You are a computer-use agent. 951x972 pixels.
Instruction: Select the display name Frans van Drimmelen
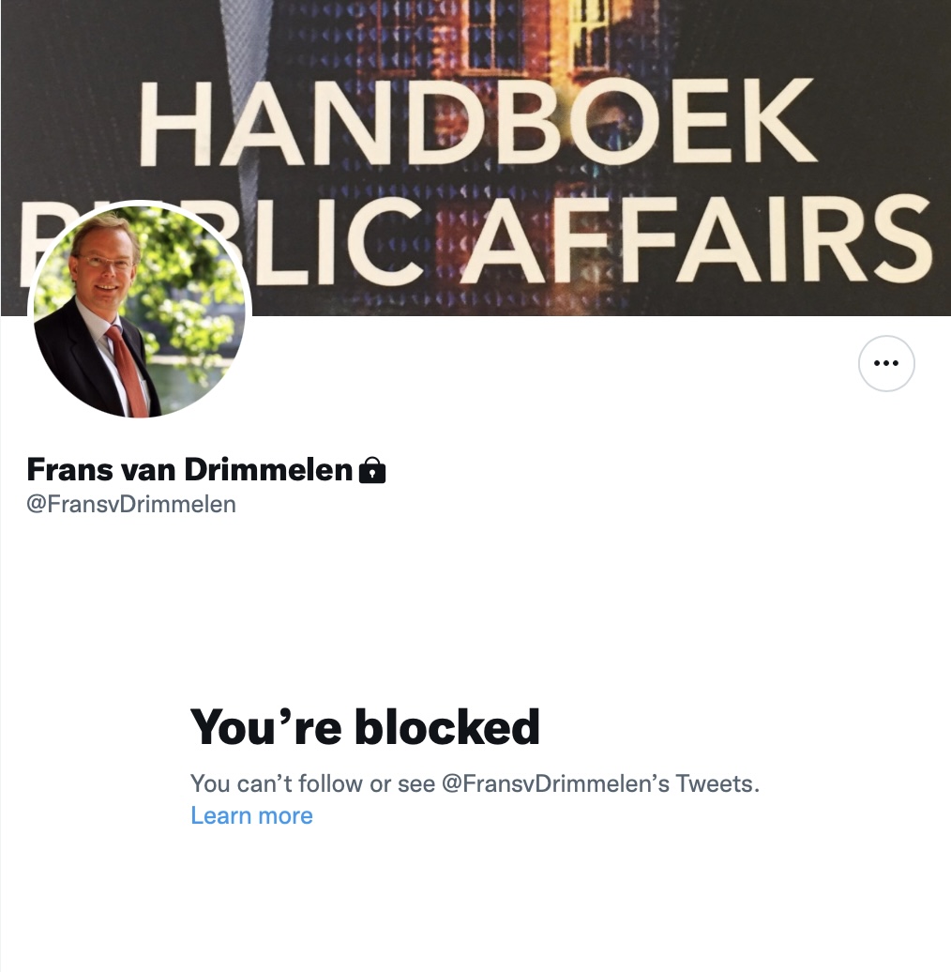pos(189,469)
